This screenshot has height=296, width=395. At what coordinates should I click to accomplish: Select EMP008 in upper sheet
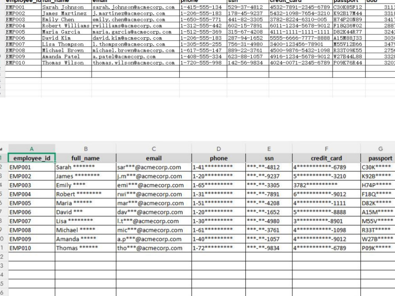[23, 51]
